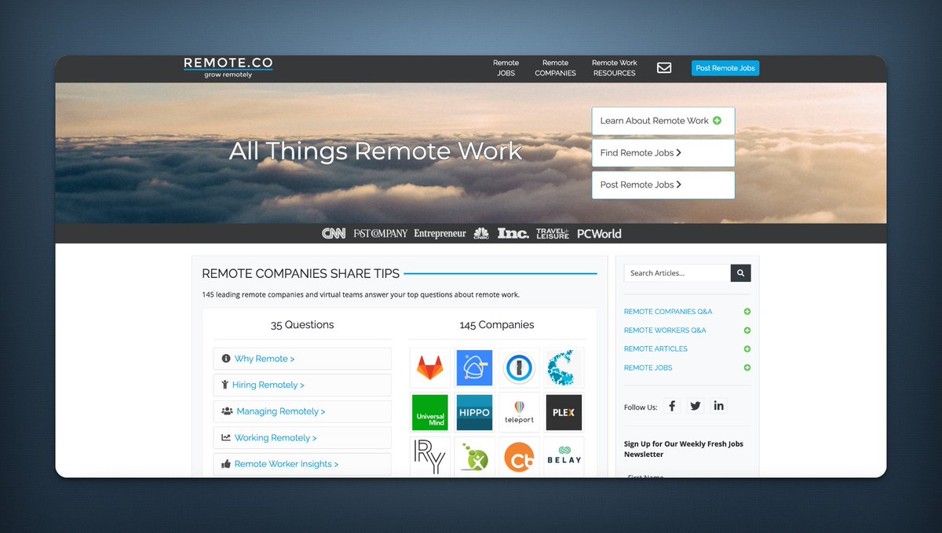Open the green figure X company logo

coord(474,457)
